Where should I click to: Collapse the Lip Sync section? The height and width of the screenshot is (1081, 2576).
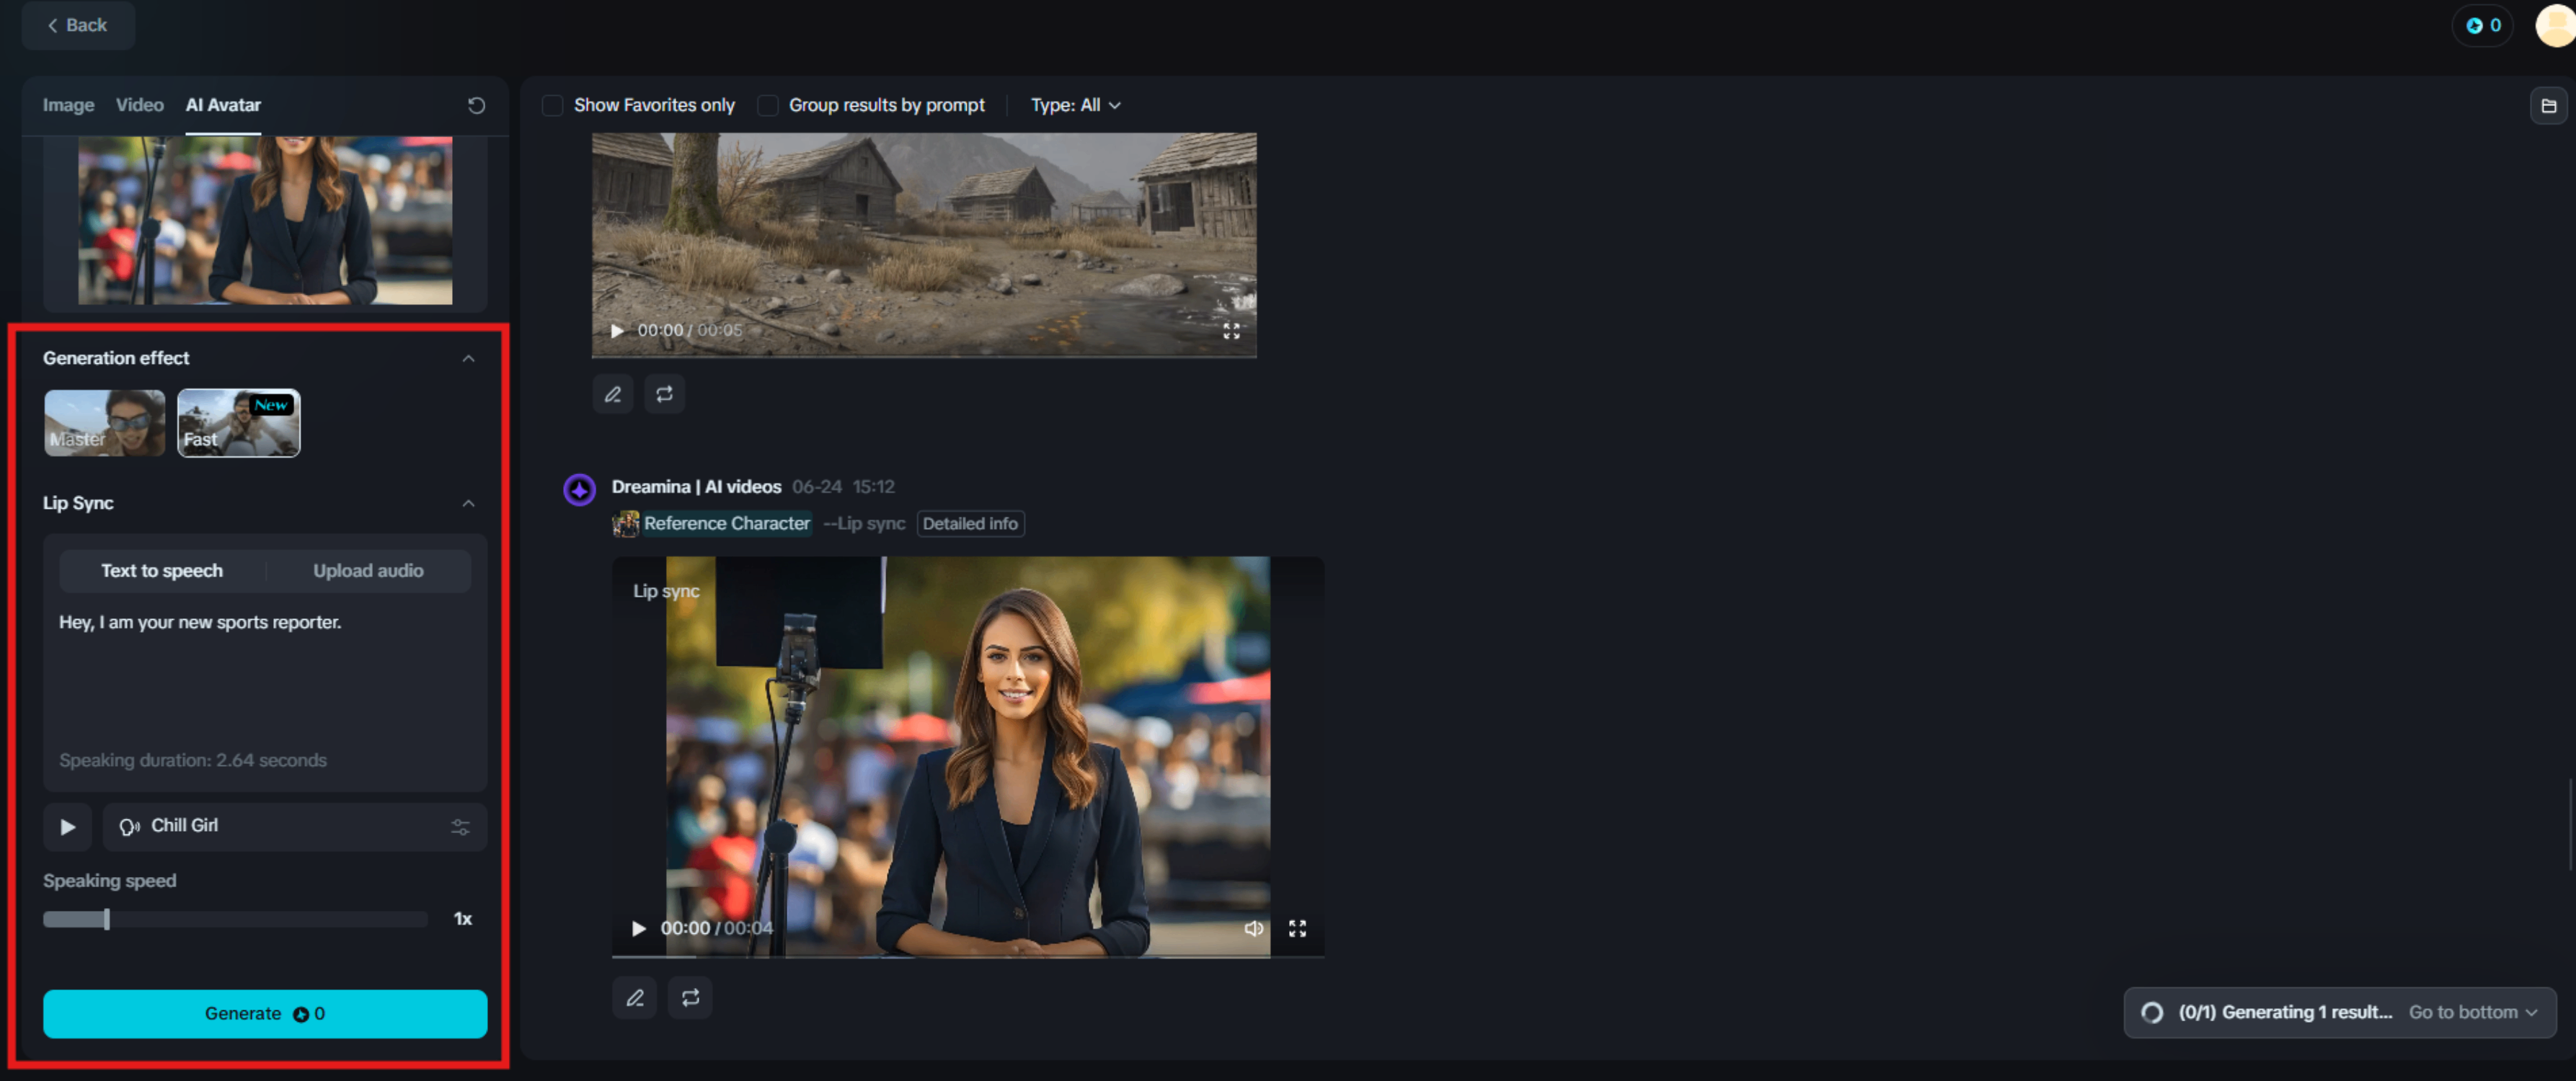(x=468, y=503)
